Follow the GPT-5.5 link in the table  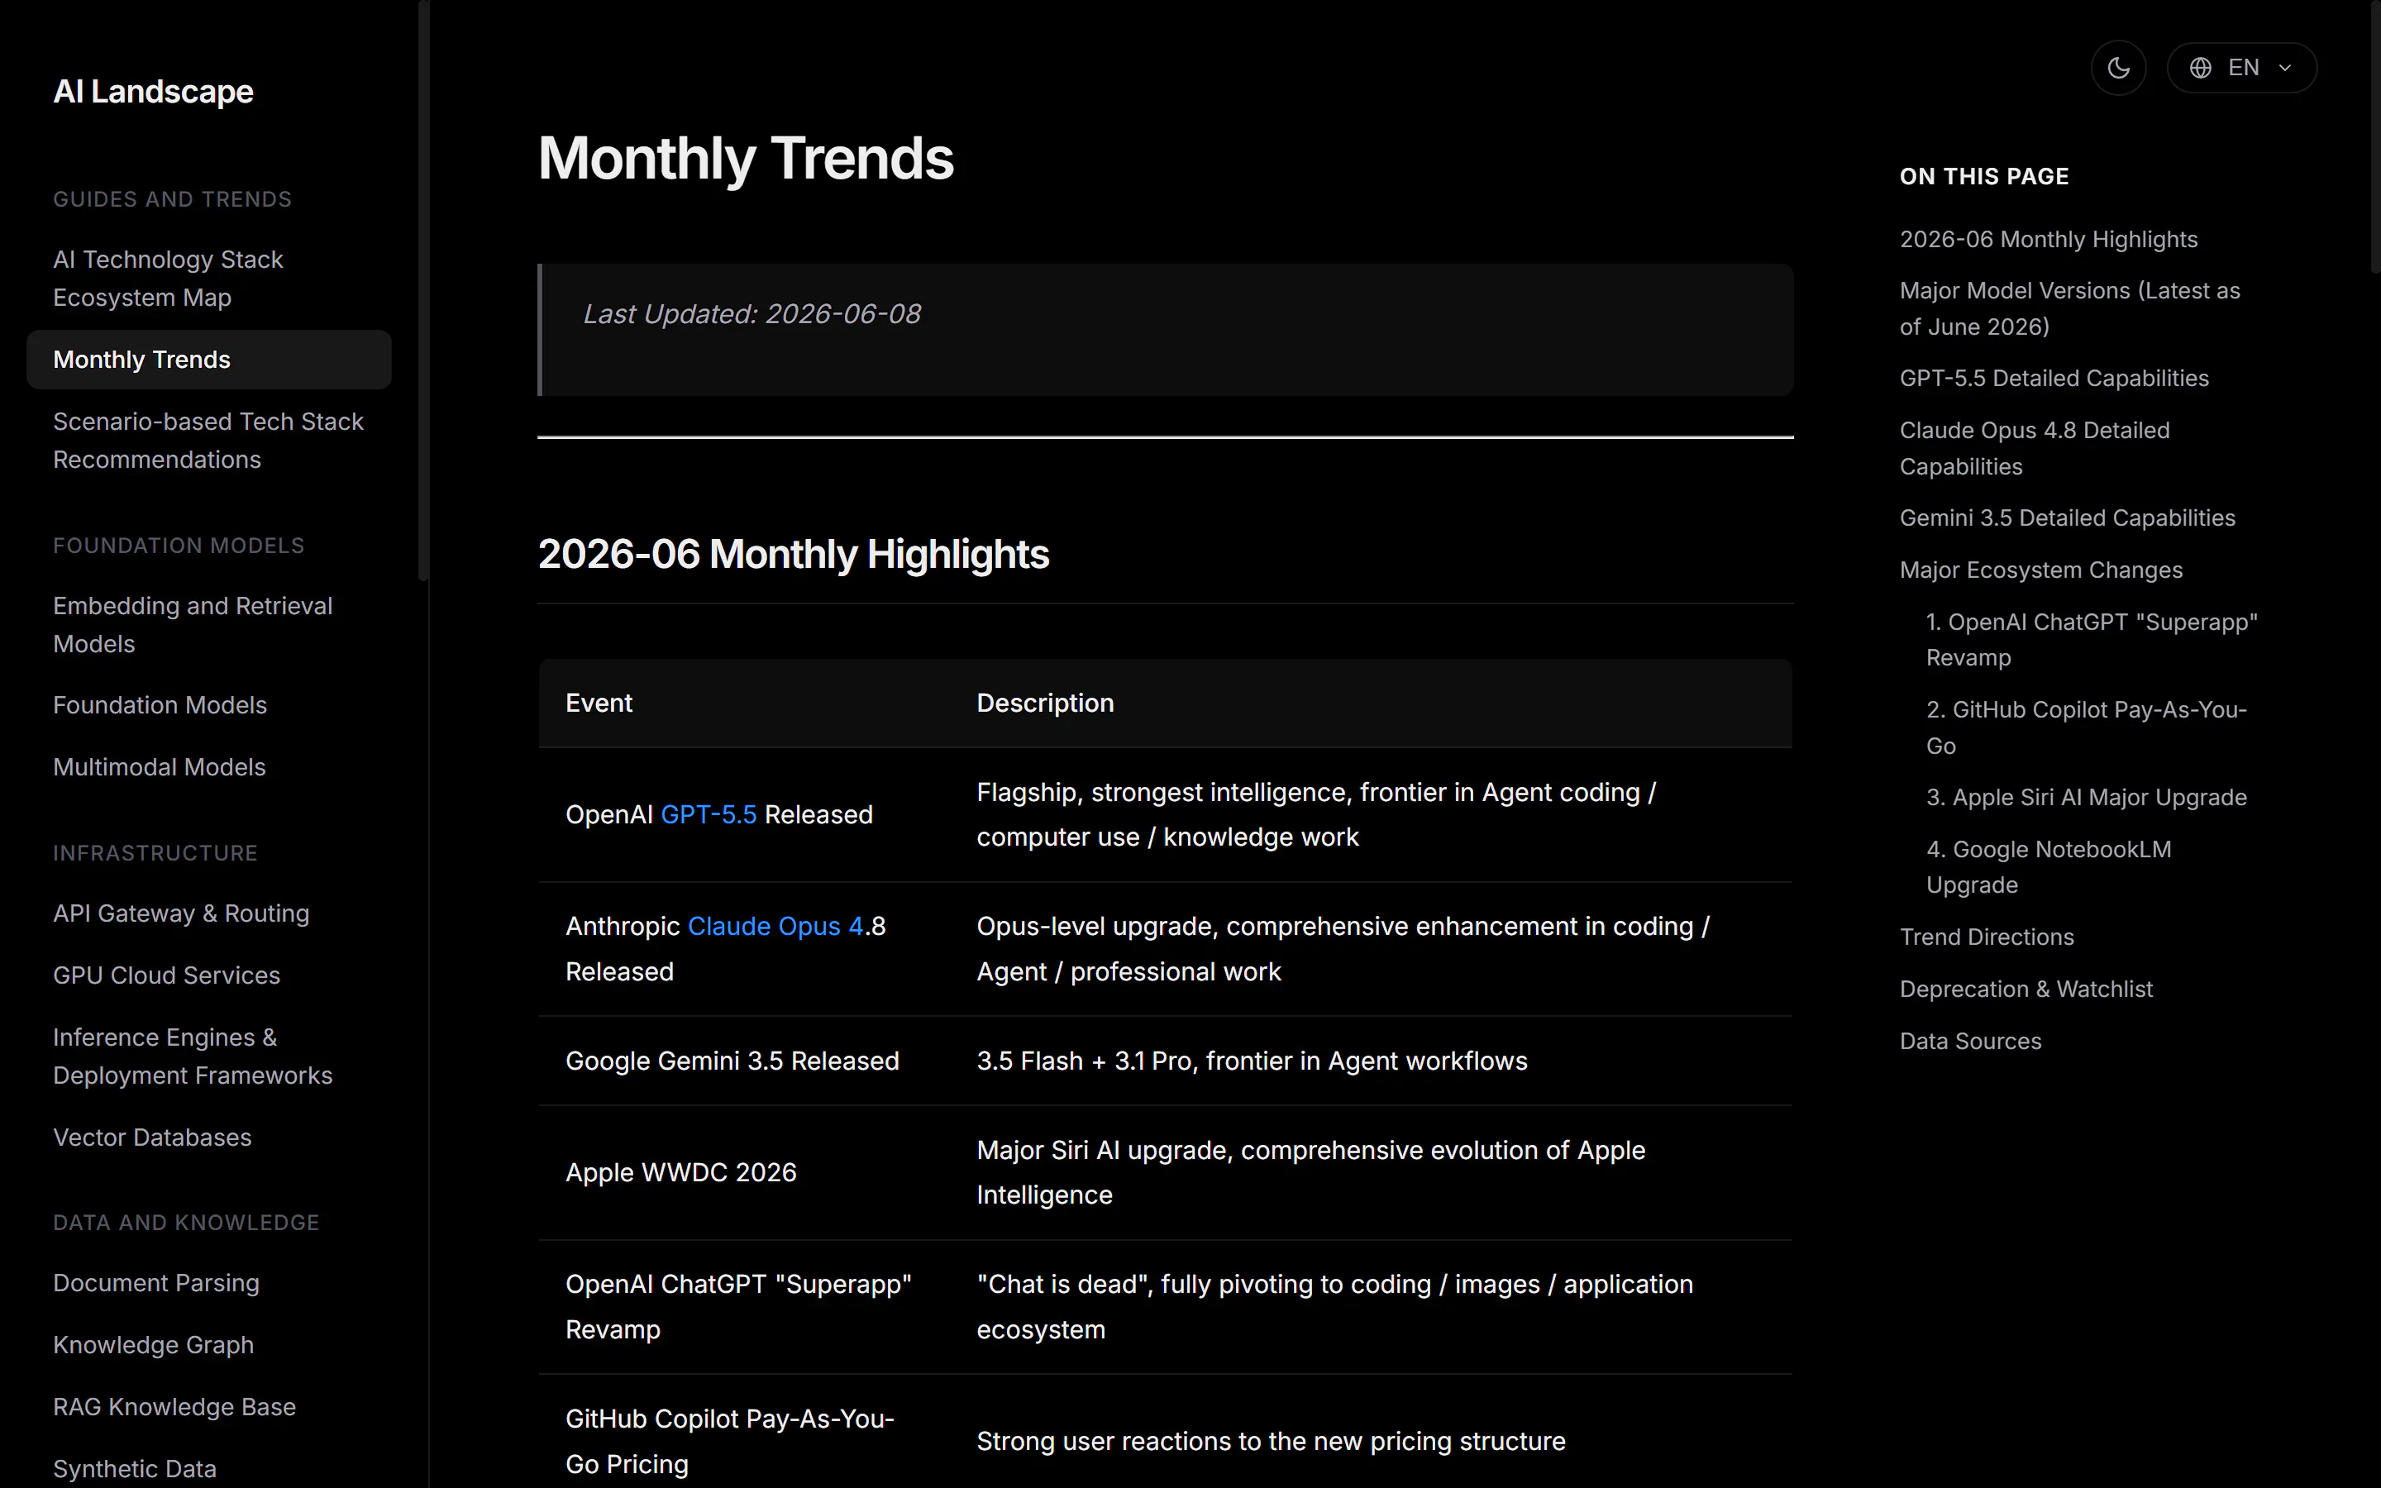pos(709,815)
